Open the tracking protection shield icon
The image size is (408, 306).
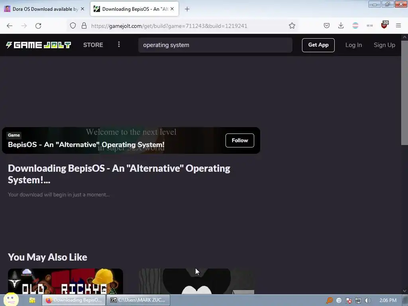click(73, 25)
